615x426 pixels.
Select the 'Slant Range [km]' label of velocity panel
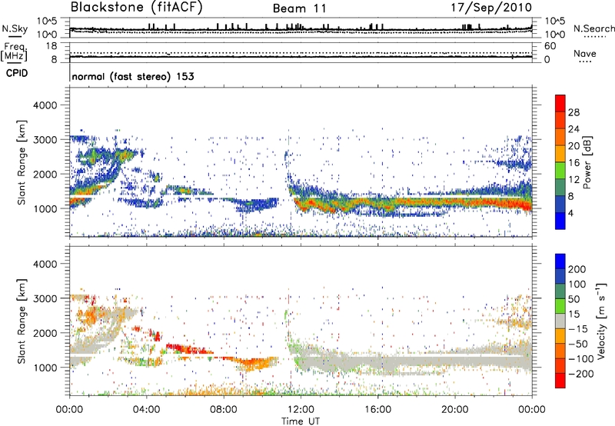pos(22,321)
